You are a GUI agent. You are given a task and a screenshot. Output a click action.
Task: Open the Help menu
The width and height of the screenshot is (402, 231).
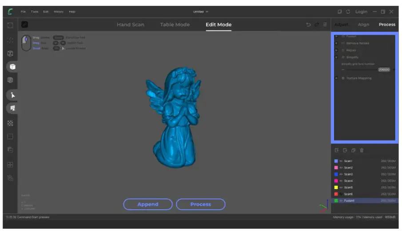click(x=72, y=12)
